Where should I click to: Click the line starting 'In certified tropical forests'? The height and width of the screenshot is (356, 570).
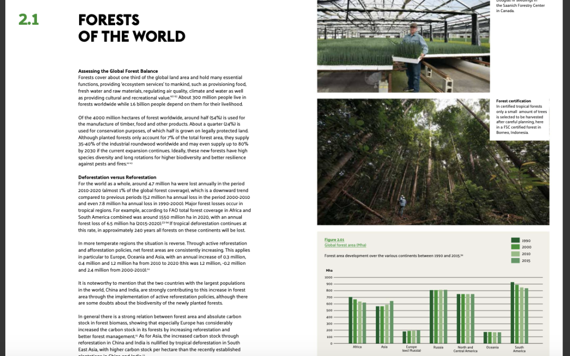(519, 107)
